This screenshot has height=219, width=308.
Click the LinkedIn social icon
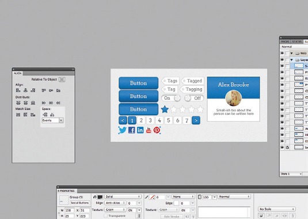[140, 130]
